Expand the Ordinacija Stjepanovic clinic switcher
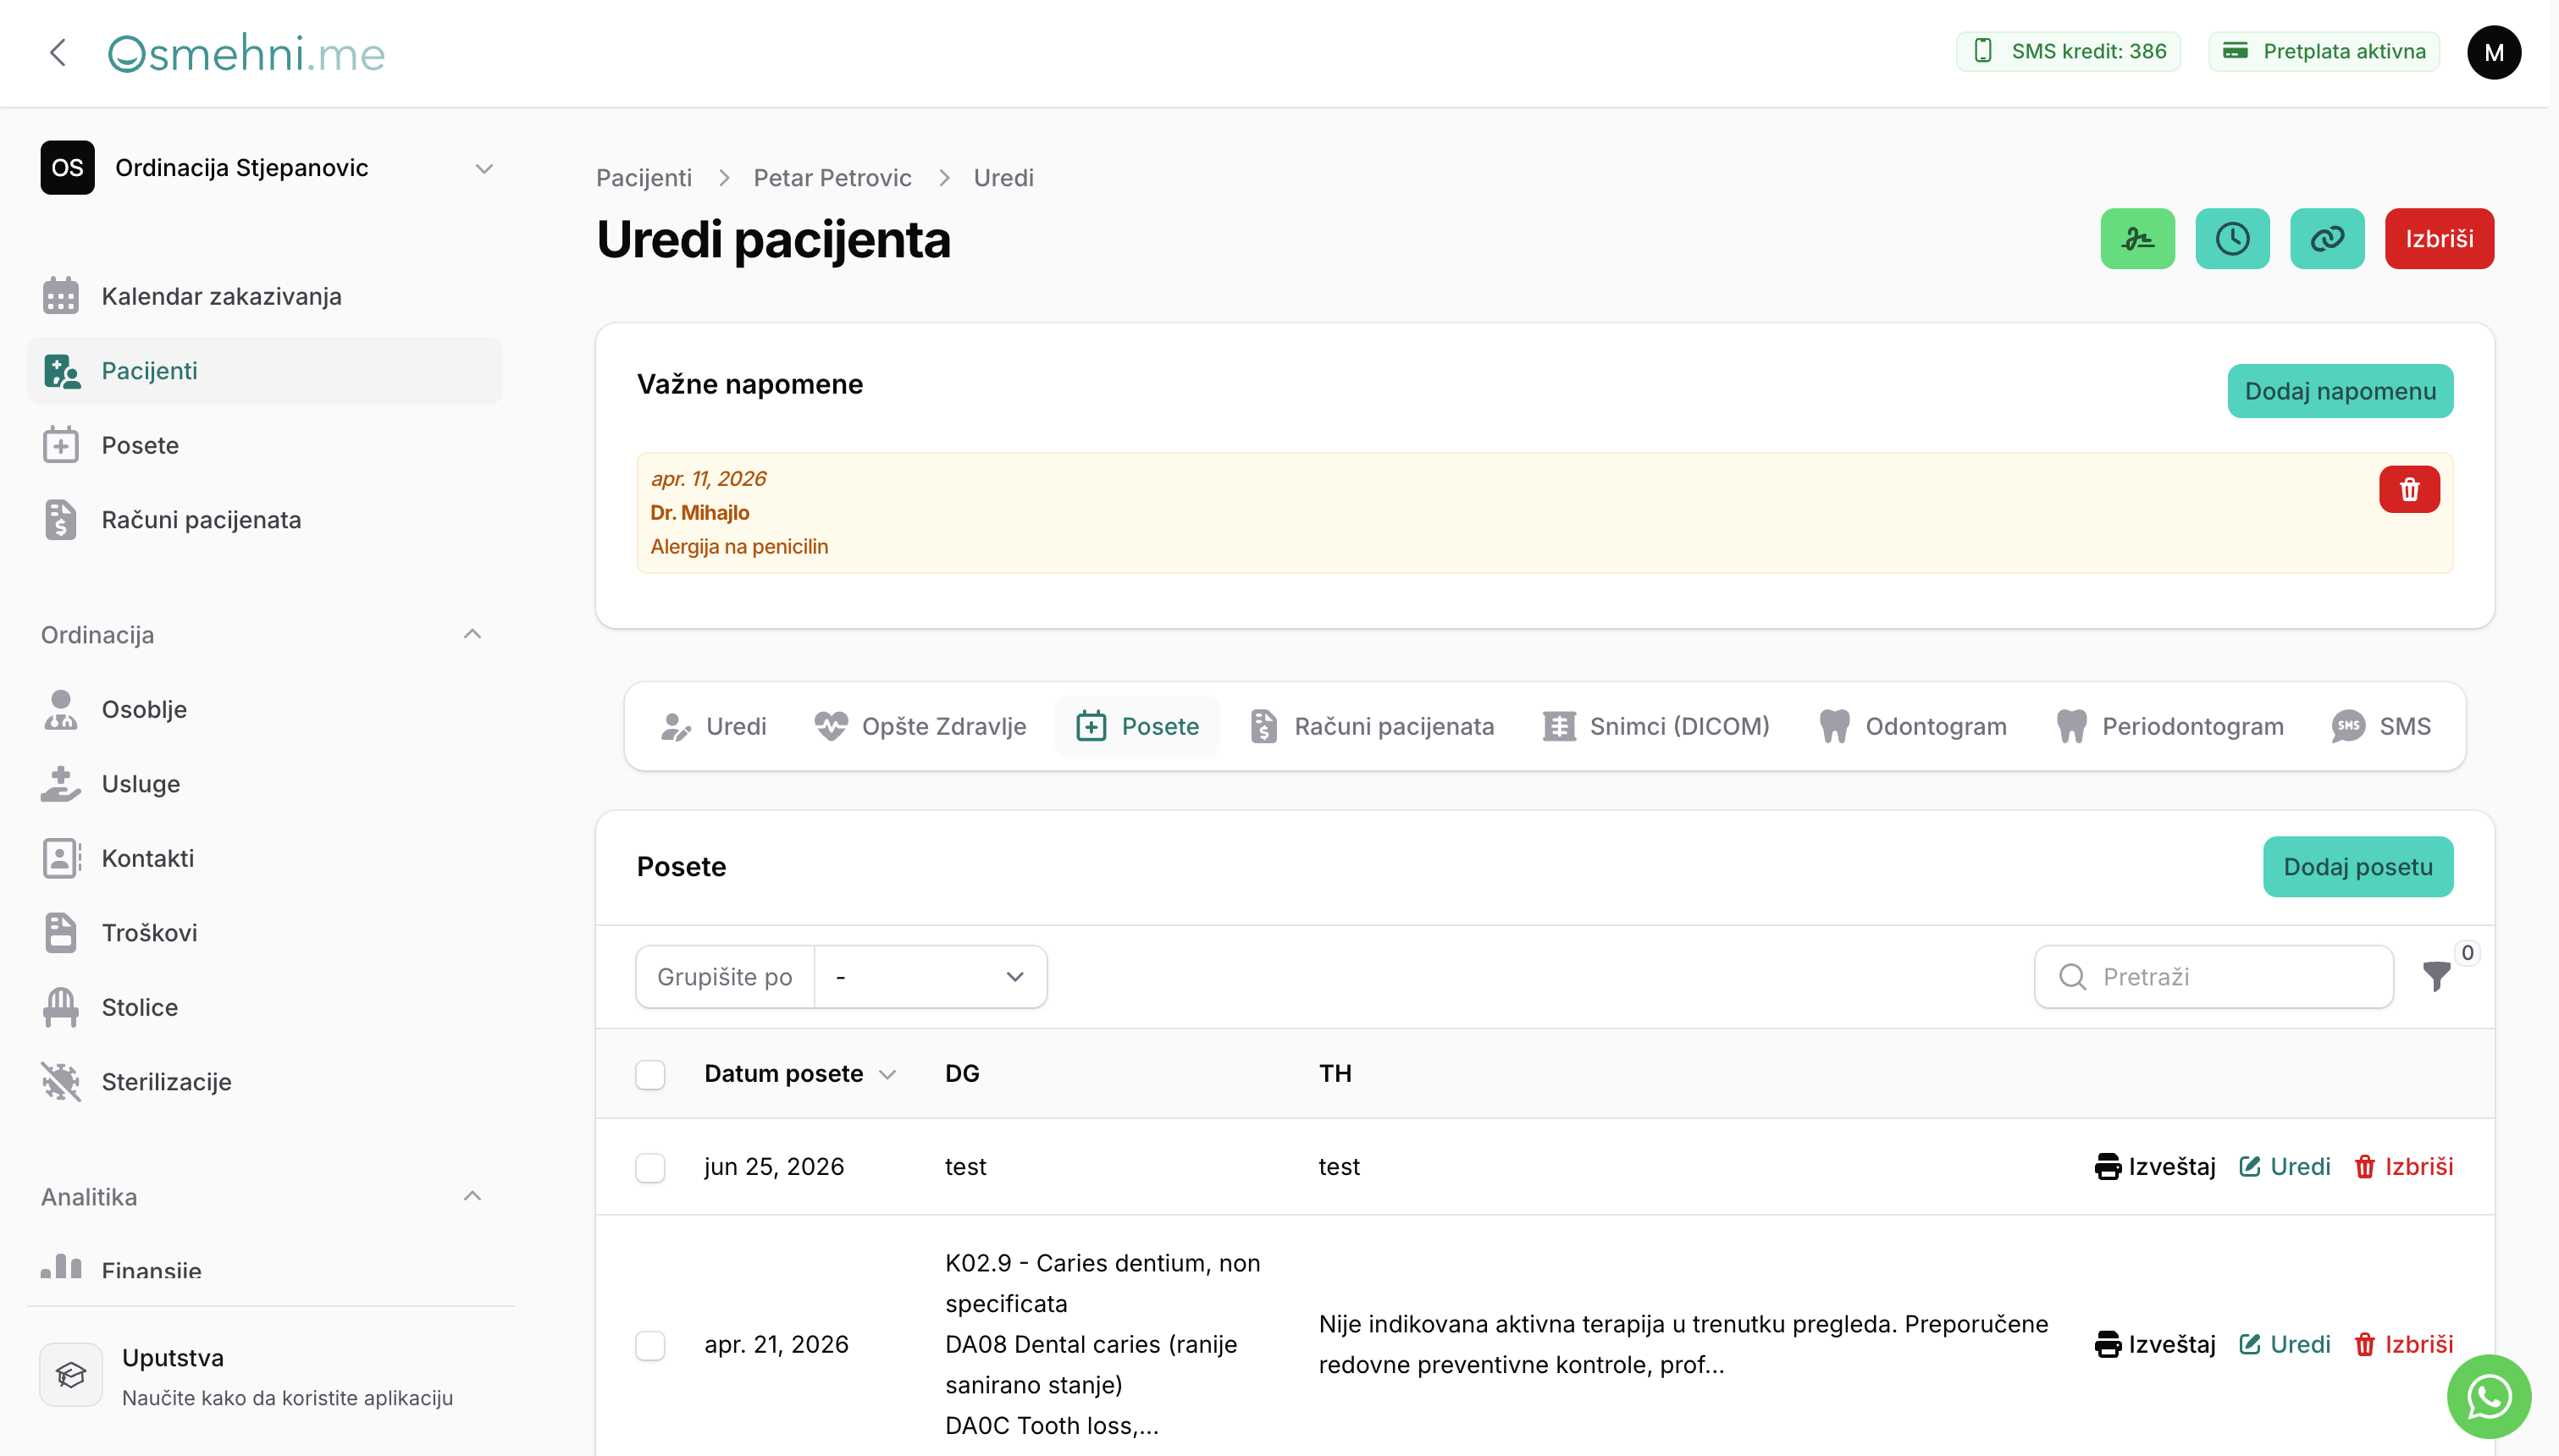Screen dimensions: 2559x1456 tap(268, 168)
